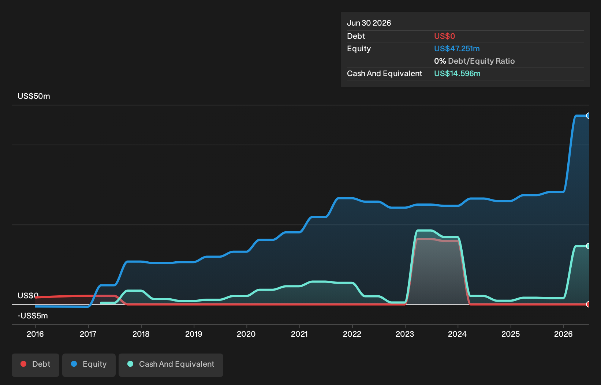This screenshot has height=385, width=601.
Task: Click the 2019 x-axis label
Action: click(x=194, y=334)
